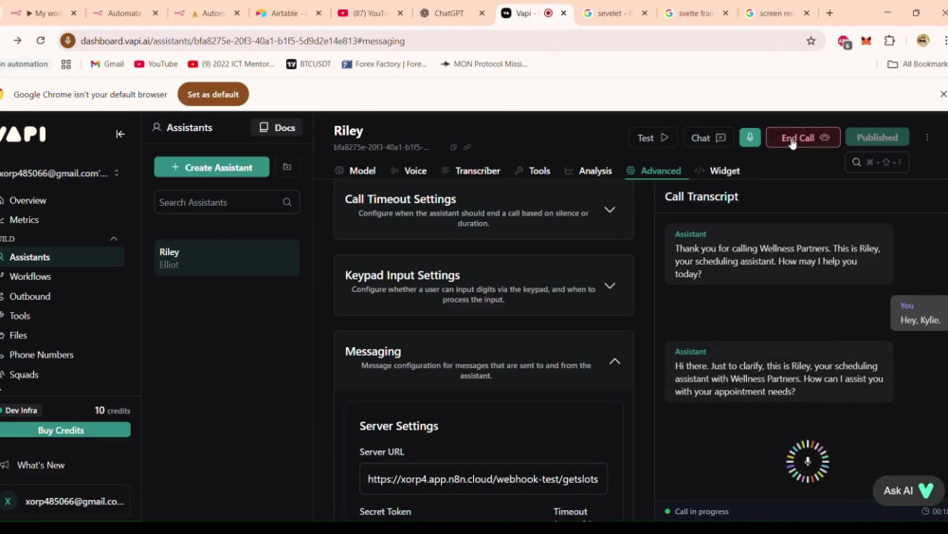Image resolution: width=948 pixels, height=534 pixels.
Task: Open the Ask AI button
Action: [x=908, y=490]
